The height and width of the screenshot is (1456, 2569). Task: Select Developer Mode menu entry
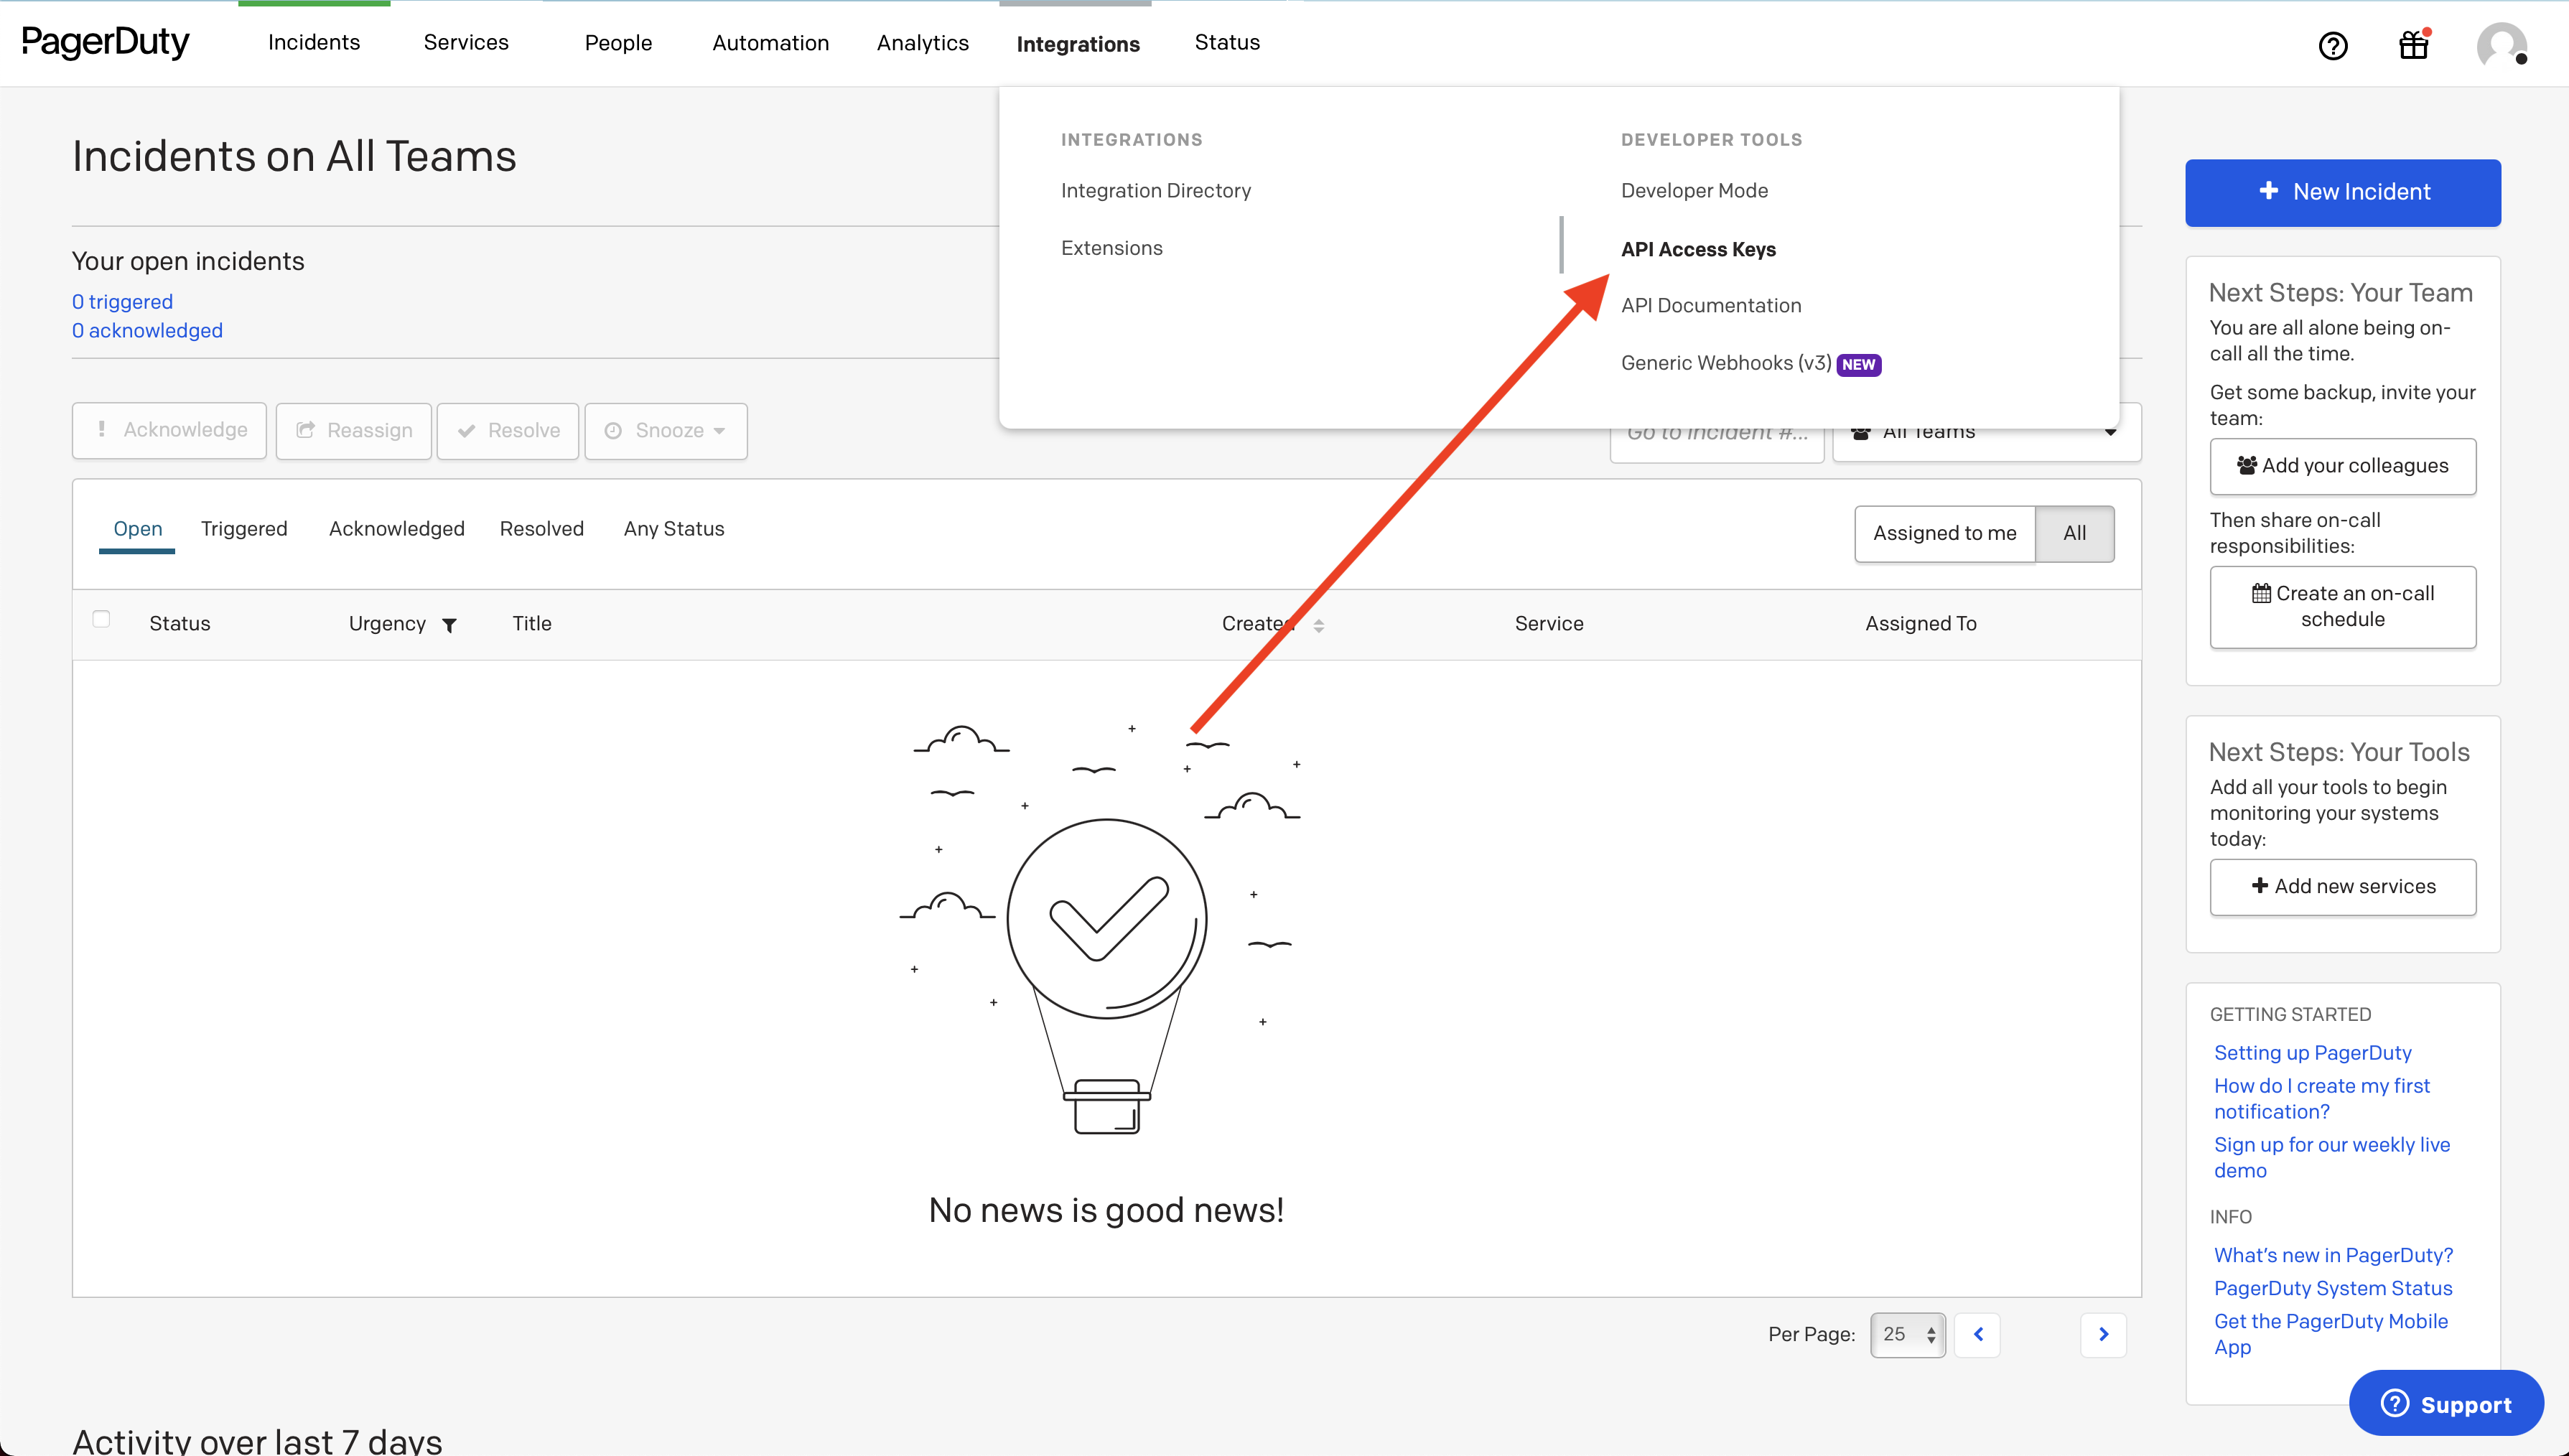click(x=1694, y=190)
